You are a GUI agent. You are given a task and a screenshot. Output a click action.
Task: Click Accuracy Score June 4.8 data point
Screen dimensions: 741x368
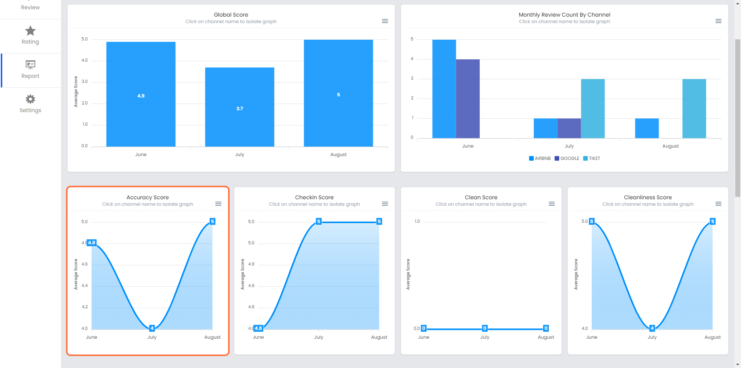pos(91,243)
